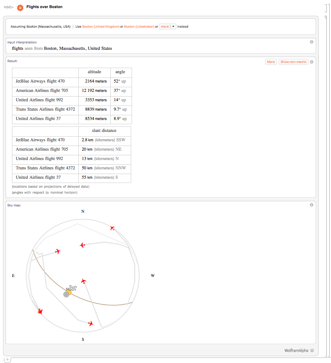Click the '9.7° up' angle cell
Screen dimensions: 331x363
[120, 109]
